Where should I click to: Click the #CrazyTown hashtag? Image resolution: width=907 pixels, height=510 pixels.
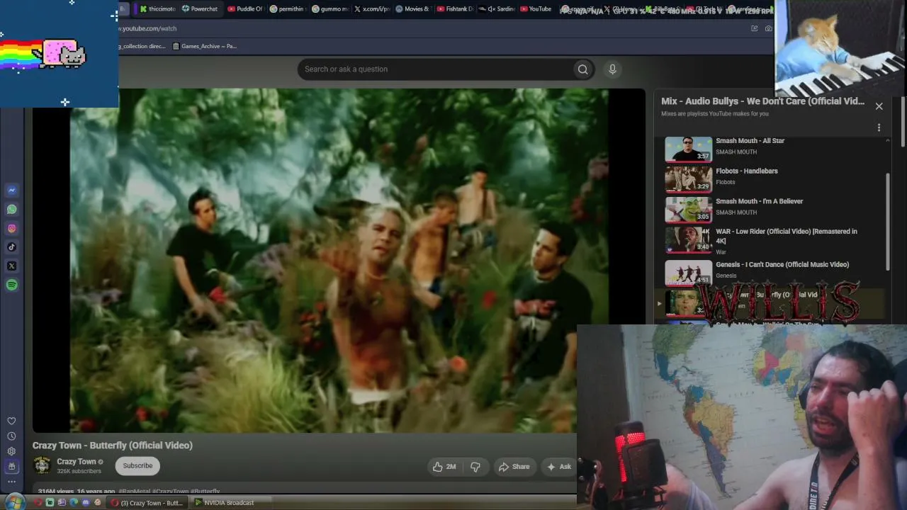pyautogui.click(x=170, y=492)
